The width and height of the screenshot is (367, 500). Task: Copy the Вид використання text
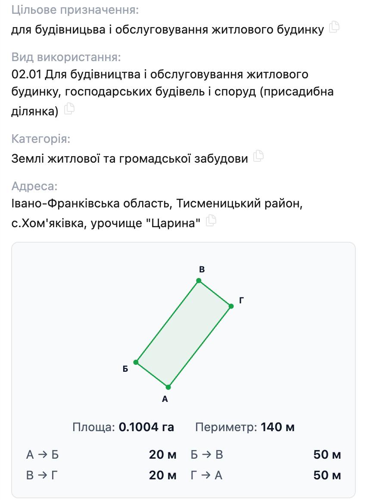pyautogui.click(x=69, y=109)
